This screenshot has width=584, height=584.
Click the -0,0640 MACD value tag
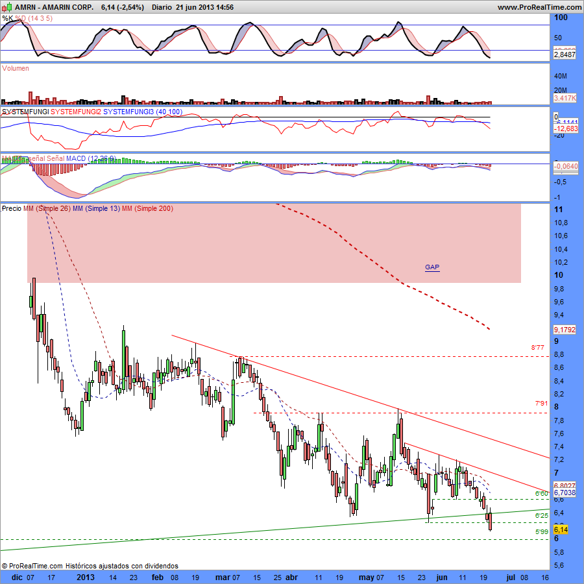[566, 166]
